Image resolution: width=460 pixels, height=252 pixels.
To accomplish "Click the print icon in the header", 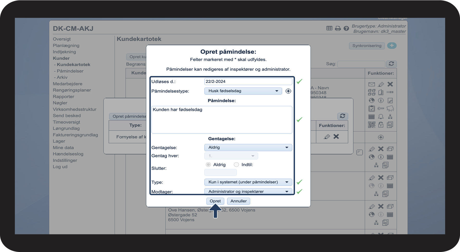I will 338,29.
